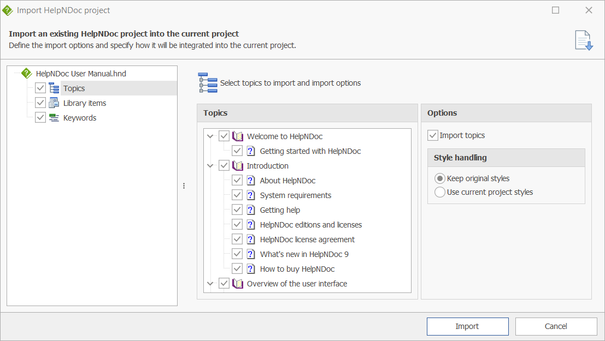Uncheck the Topics checkbox in left tree
Viewport: 605px width, 341px height.
point(40,88)
